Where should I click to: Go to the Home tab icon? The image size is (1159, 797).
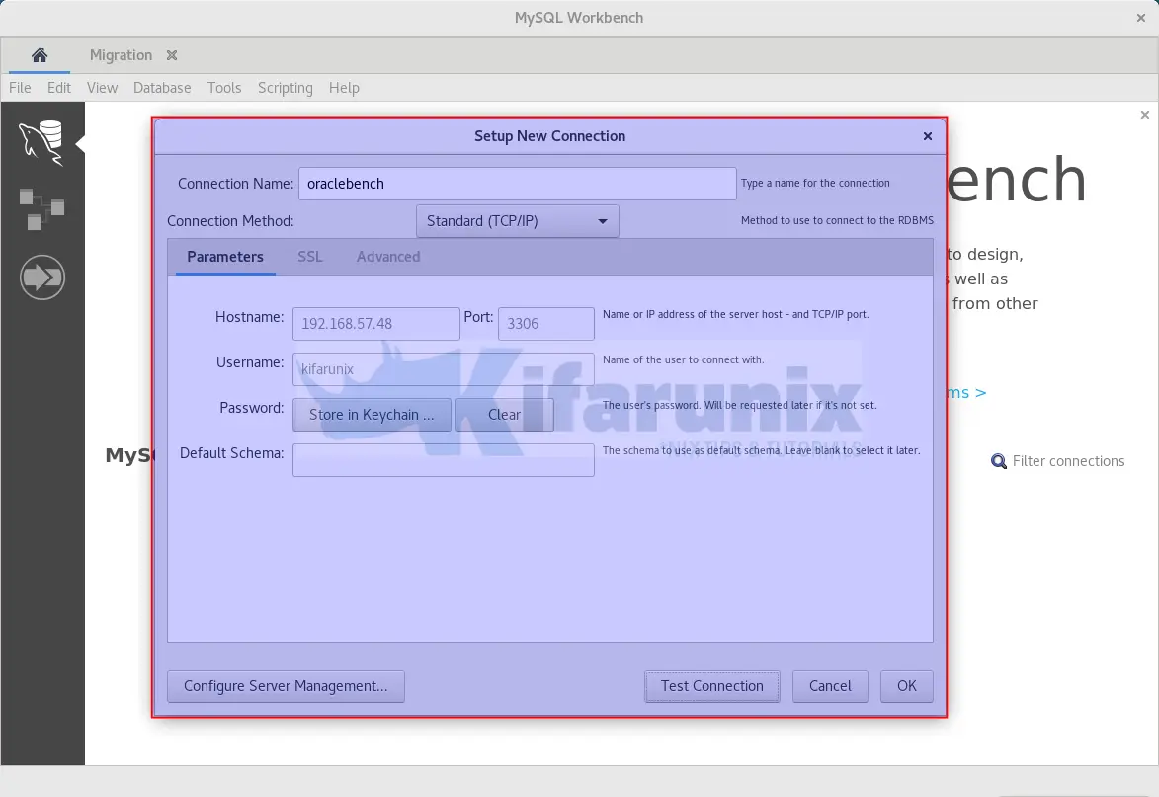pyautogui.click(x=40, y=55)
